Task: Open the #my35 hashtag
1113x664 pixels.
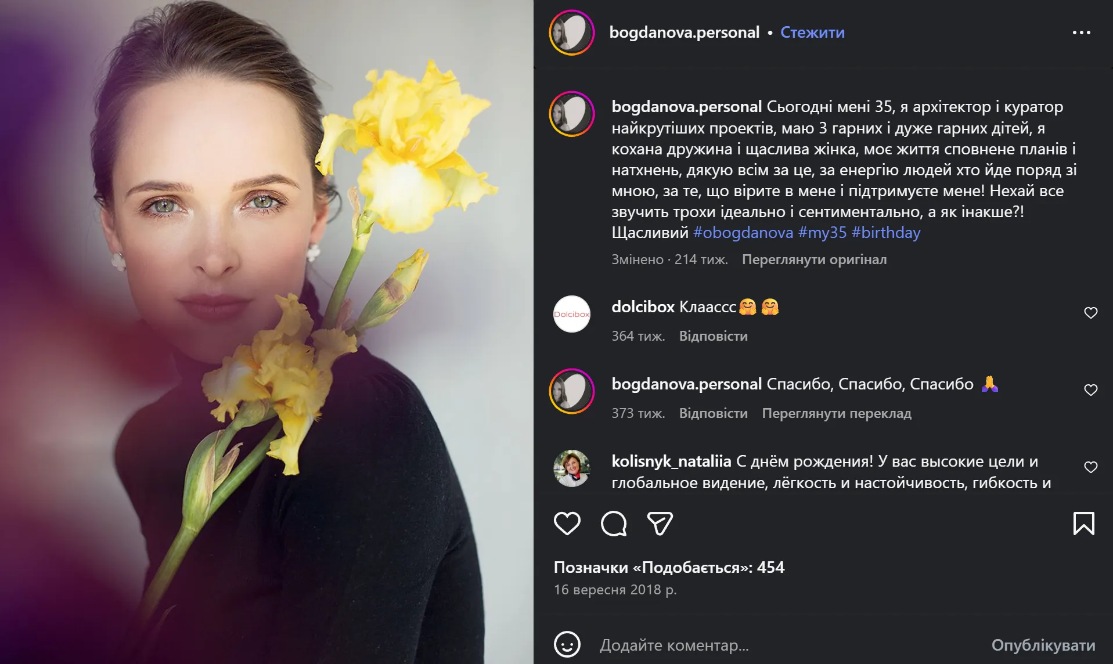Action: (822, 233)
